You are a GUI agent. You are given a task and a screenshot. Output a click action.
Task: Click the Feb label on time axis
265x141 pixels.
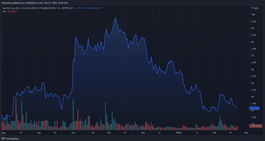click(214, 133)
